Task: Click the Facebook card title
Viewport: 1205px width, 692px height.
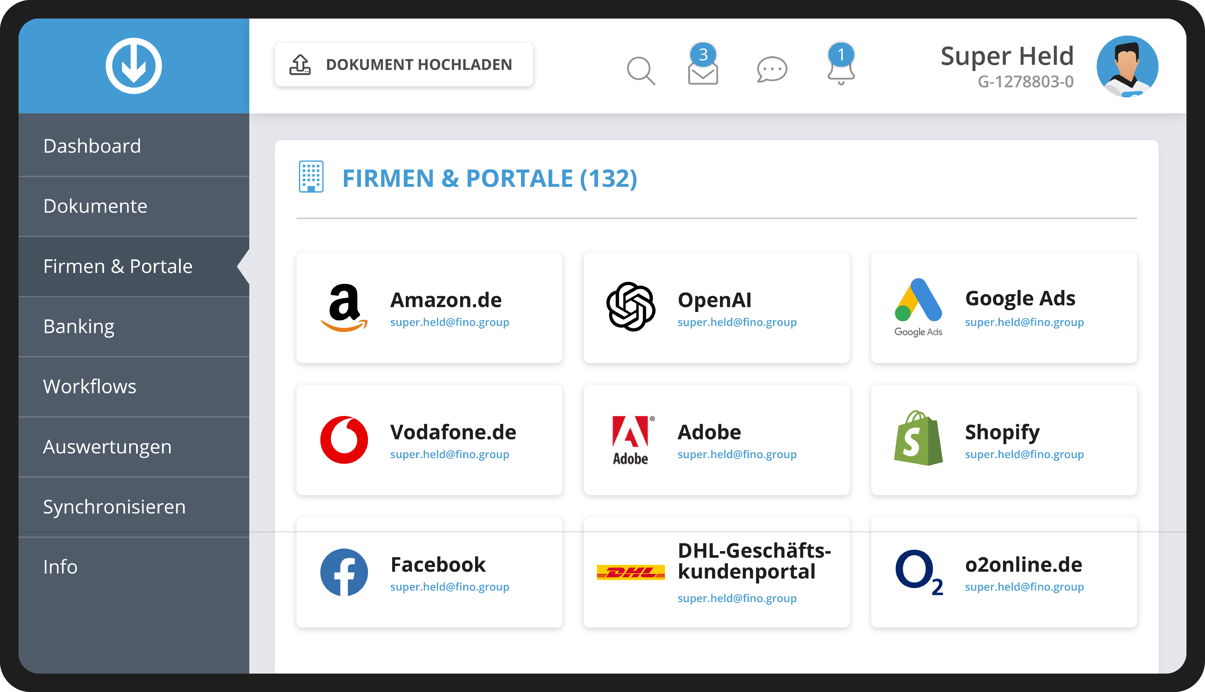Action: 438,565
